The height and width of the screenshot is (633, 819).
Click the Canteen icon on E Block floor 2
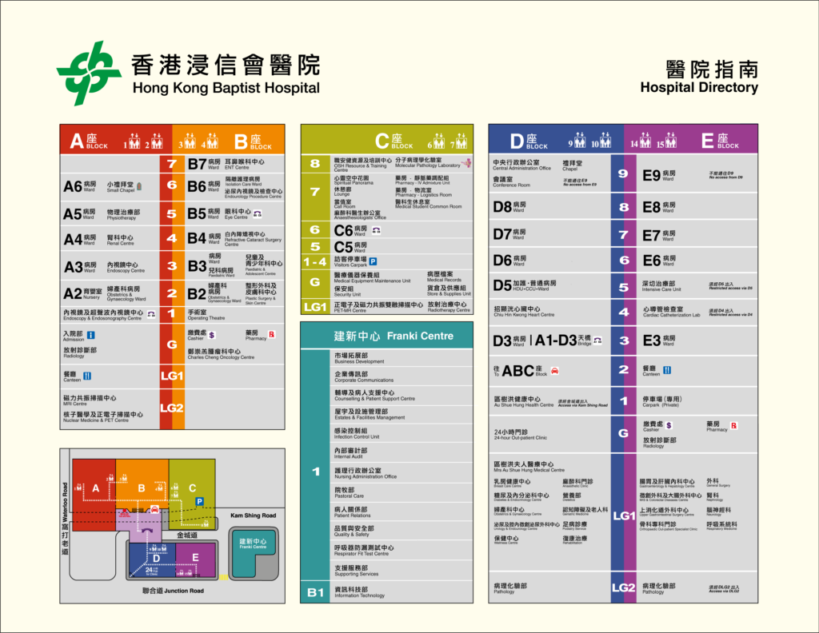coord(668,371)
